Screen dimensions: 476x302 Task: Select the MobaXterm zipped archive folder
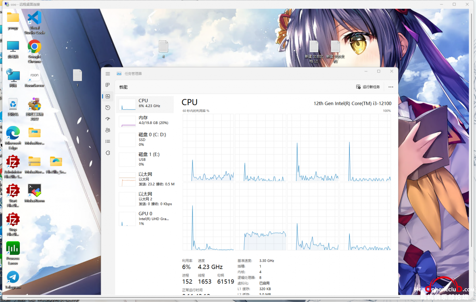pos(35,165)
